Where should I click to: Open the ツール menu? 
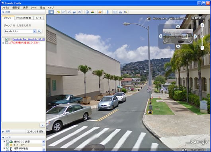click(x=34, y=8)
